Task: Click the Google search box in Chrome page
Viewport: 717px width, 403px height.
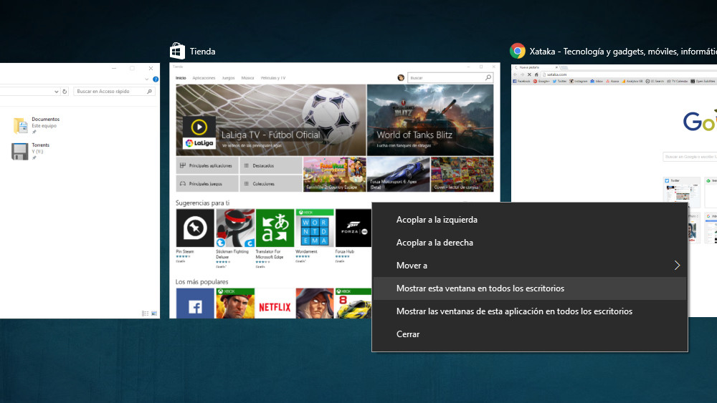Action: [x=690, y=157]
